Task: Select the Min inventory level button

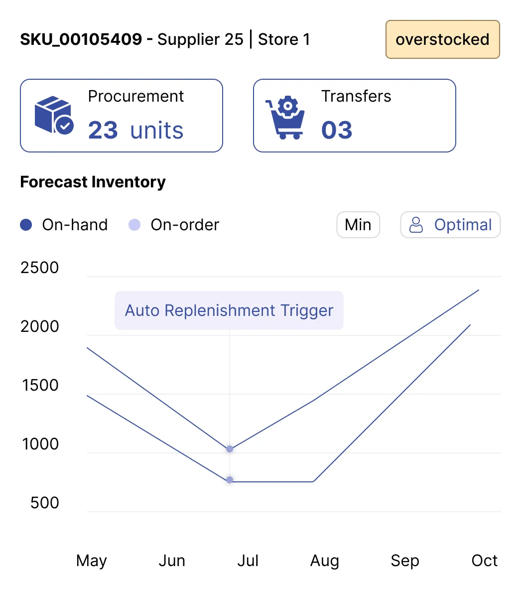Action: pyautogui.click(x=358, y=225)
